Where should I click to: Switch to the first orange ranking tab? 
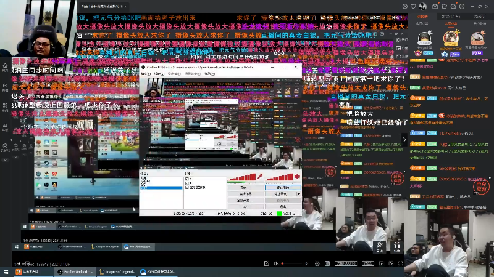click(422, 17)
